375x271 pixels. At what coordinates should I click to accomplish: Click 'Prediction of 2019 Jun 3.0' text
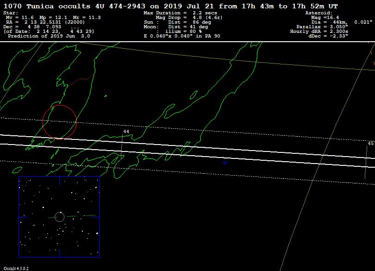click(x=49, y=36)
